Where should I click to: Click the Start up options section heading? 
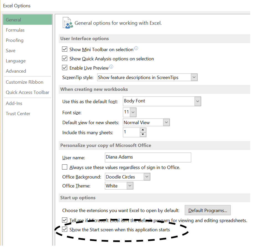coord(78,198)
